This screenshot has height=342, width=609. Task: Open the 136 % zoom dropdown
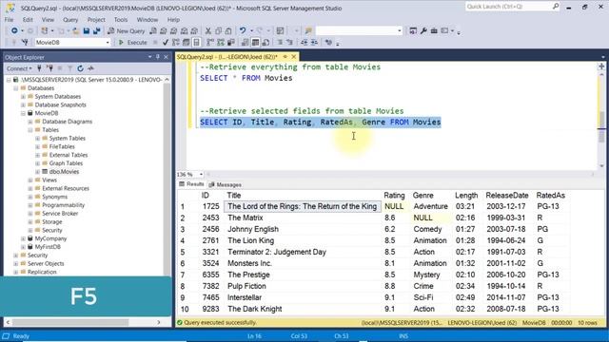201,175
